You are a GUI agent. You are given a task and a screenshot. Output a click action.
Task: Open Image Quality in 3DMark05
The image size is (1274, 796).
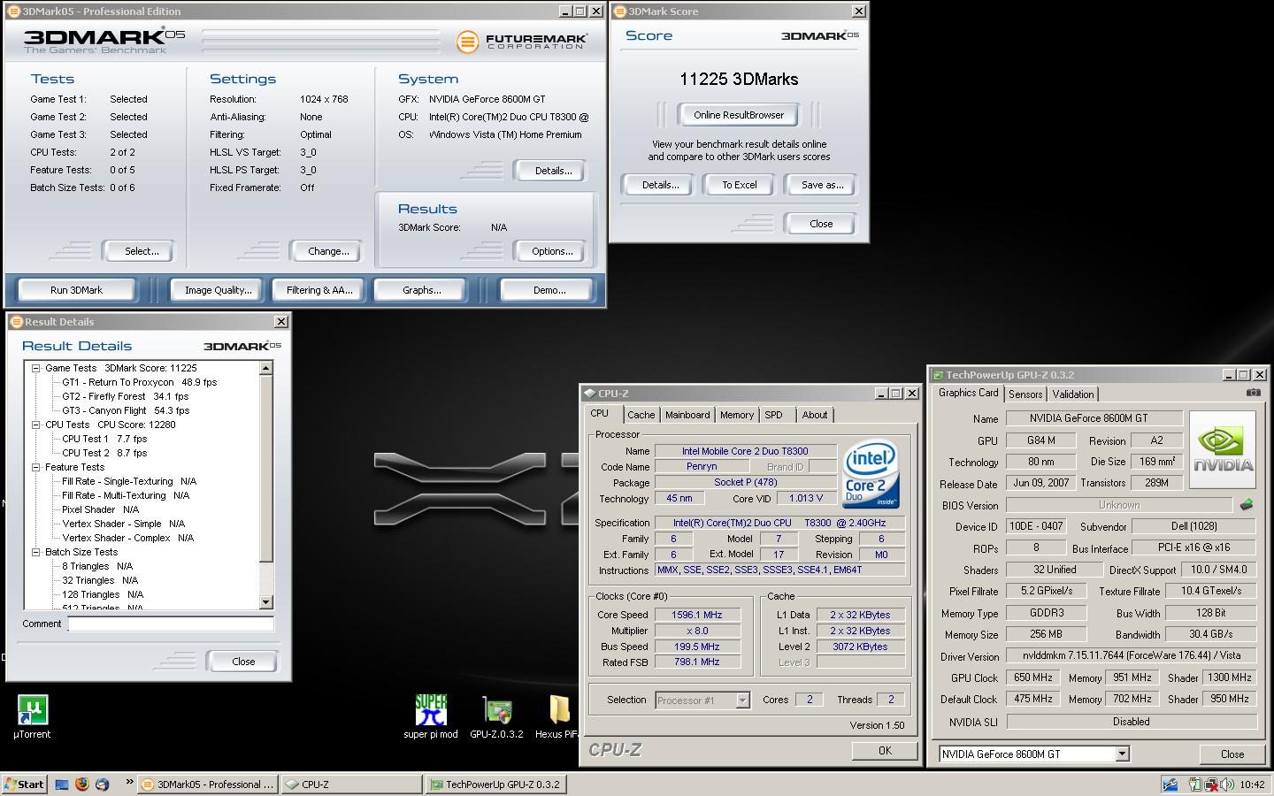(218, 290)
